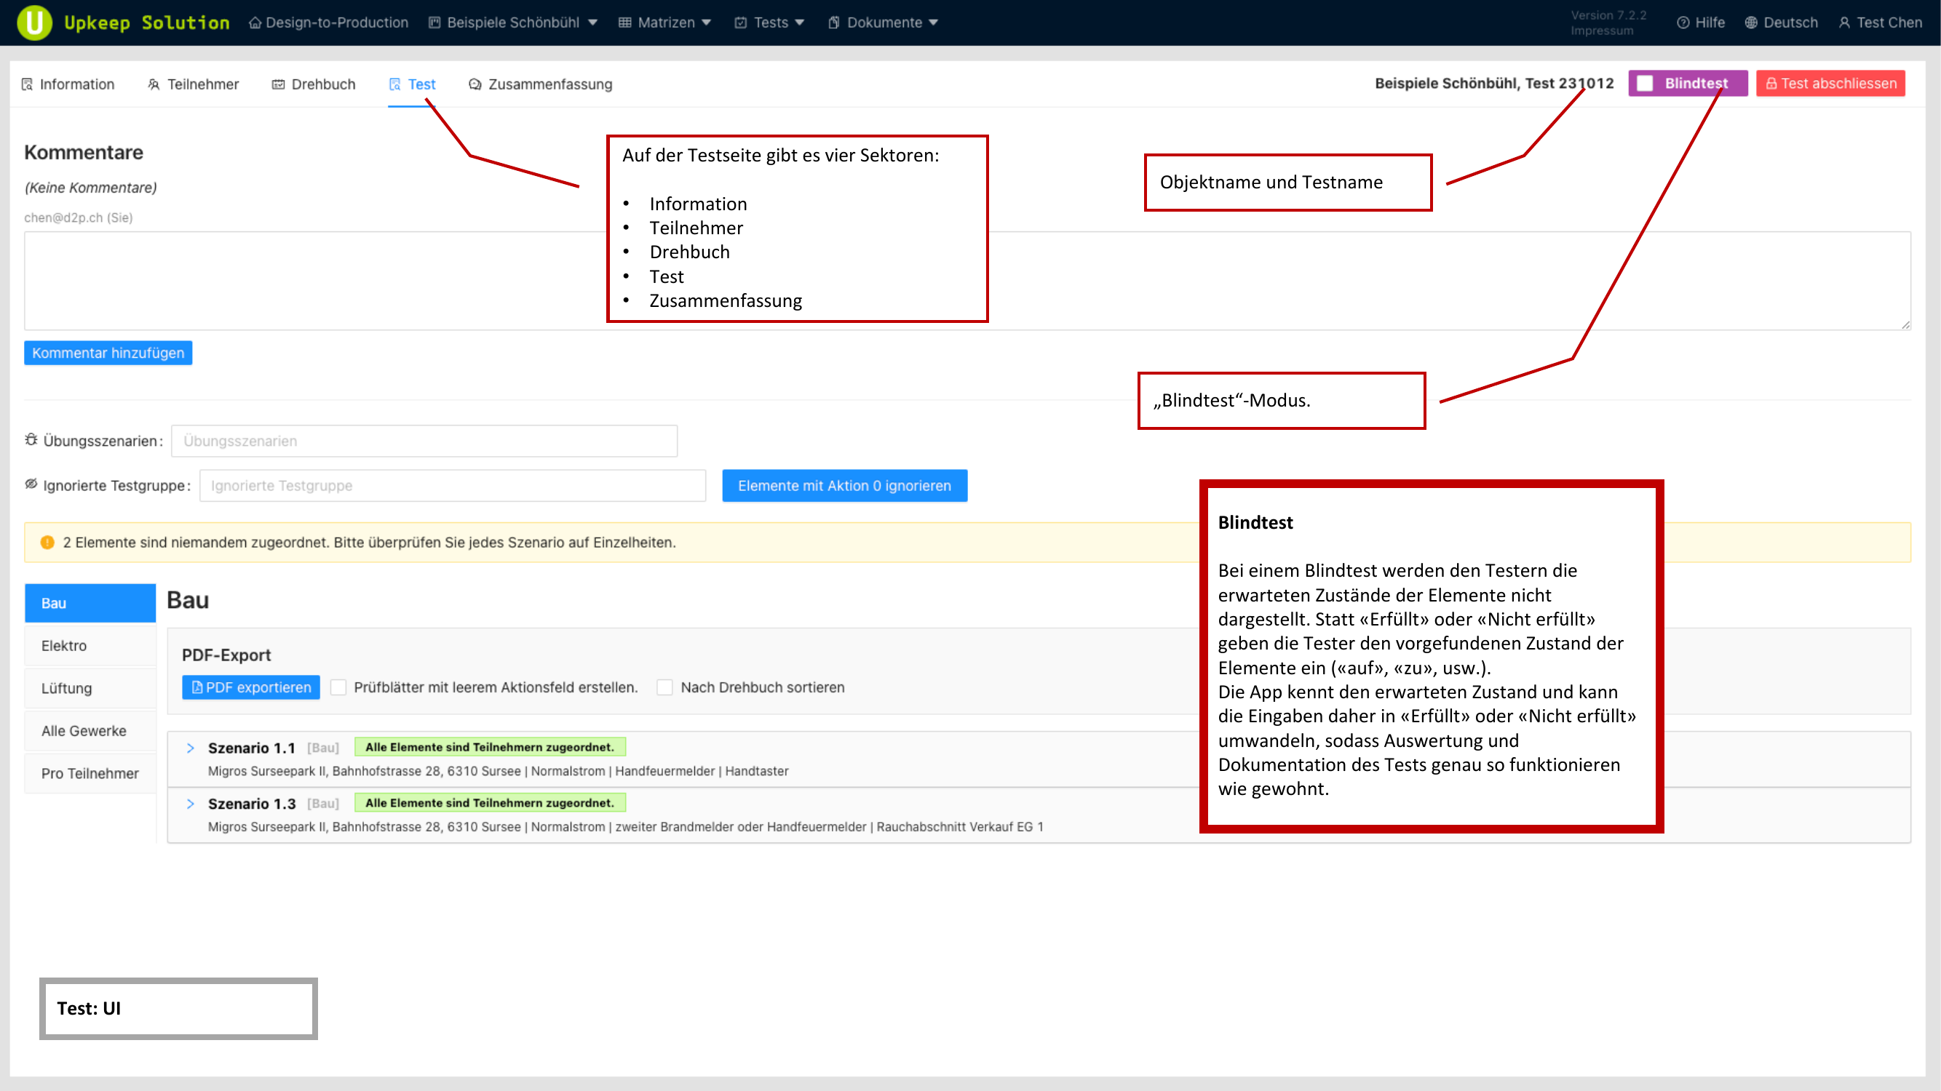The height and width of the screenshot is (1091, 1941).
Task: Click into the Übungsszenarien input field
Action: click(424, 441)
